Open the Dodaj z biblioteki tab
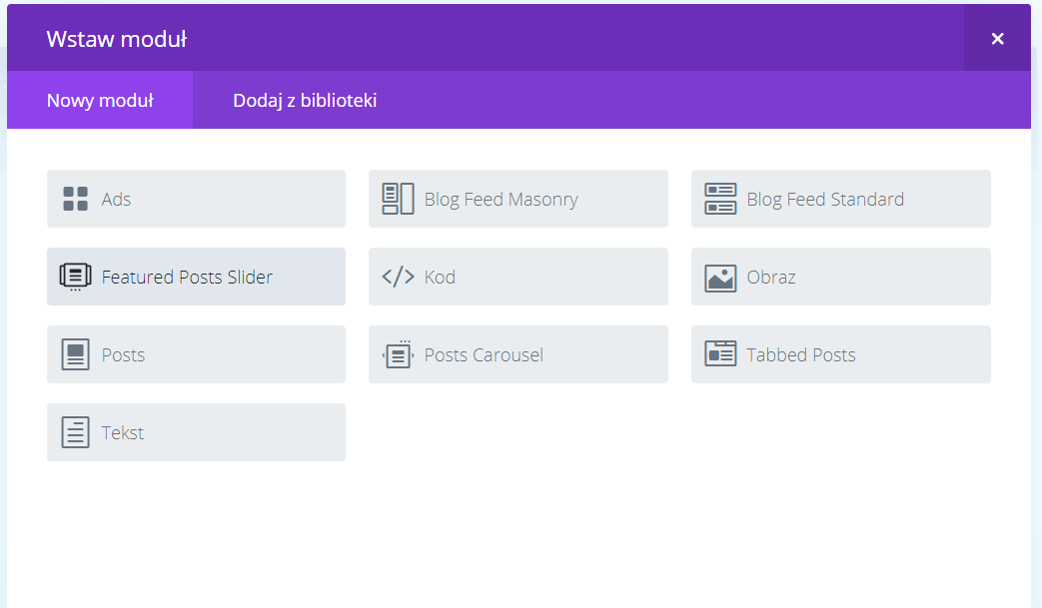 pos(305,100)
